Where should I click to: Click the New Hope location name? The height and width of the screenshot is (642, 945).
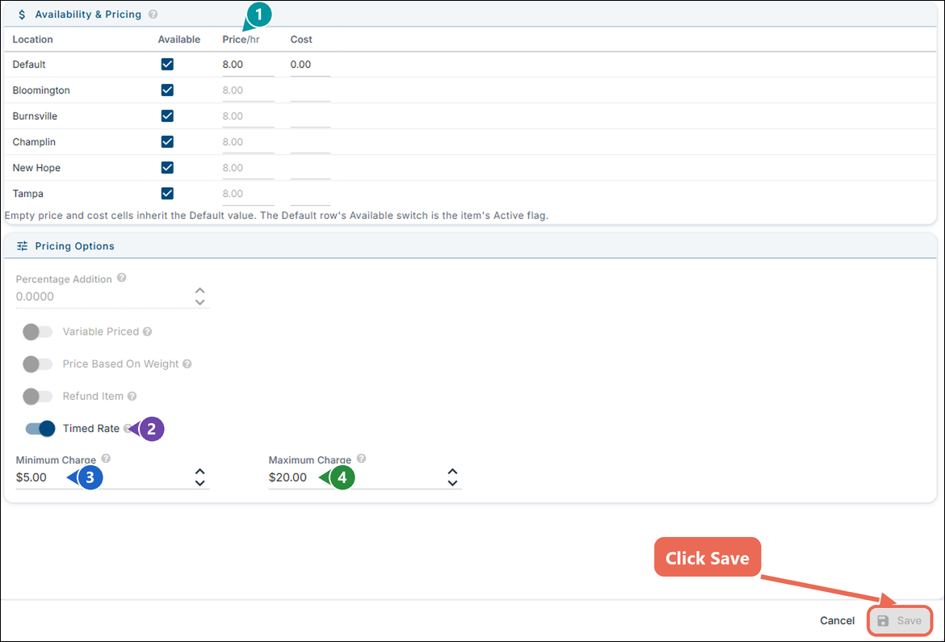tap(36, 168)
